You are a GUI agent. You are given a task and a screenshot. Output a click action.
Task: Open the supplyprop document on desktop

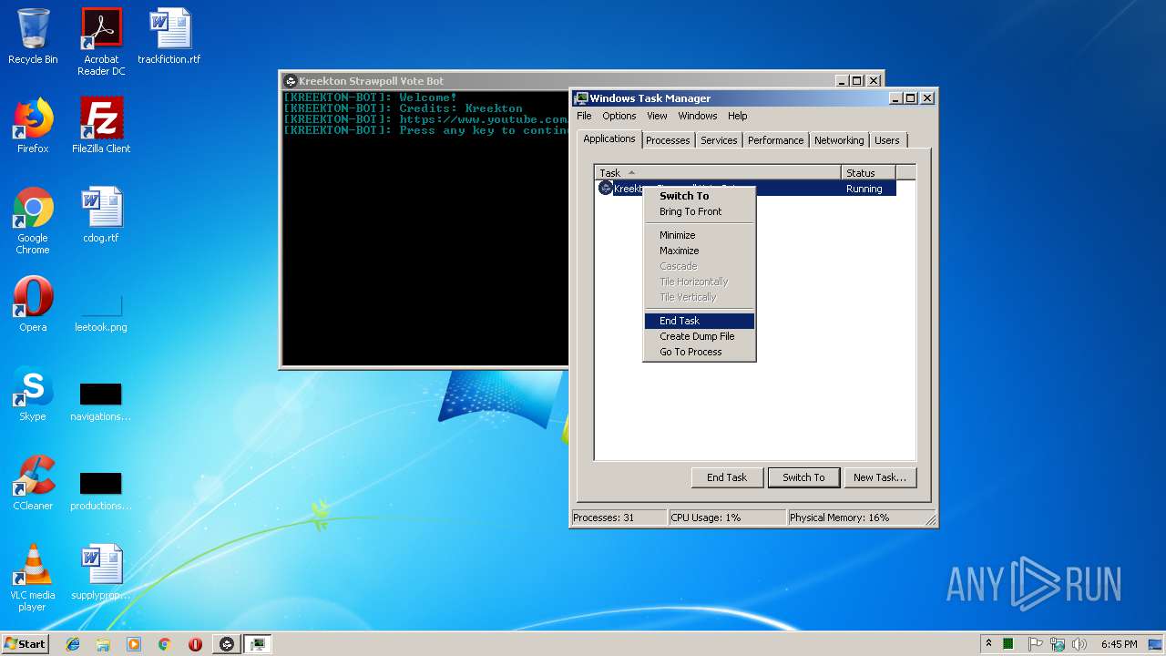[101, 572]
